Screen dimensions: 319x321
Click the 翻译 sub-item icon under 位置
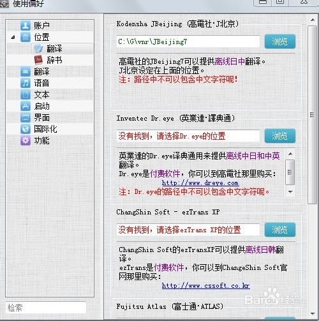click(x=38, y=49)
